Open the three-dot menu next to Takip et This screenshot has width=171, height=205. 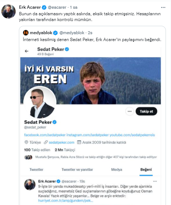(x=130, y=111)
